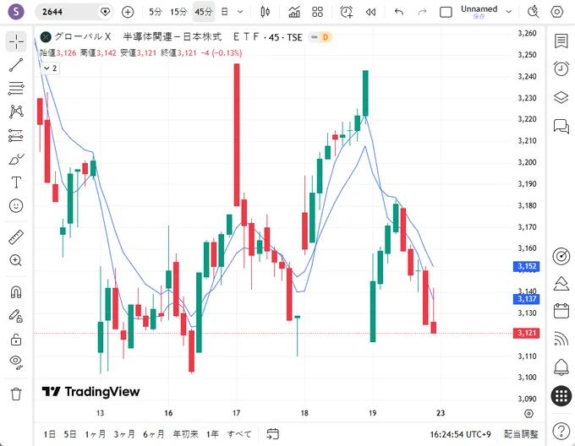Open the alerts clock panel
575x446 pixels.
click(x=561, y=69)
